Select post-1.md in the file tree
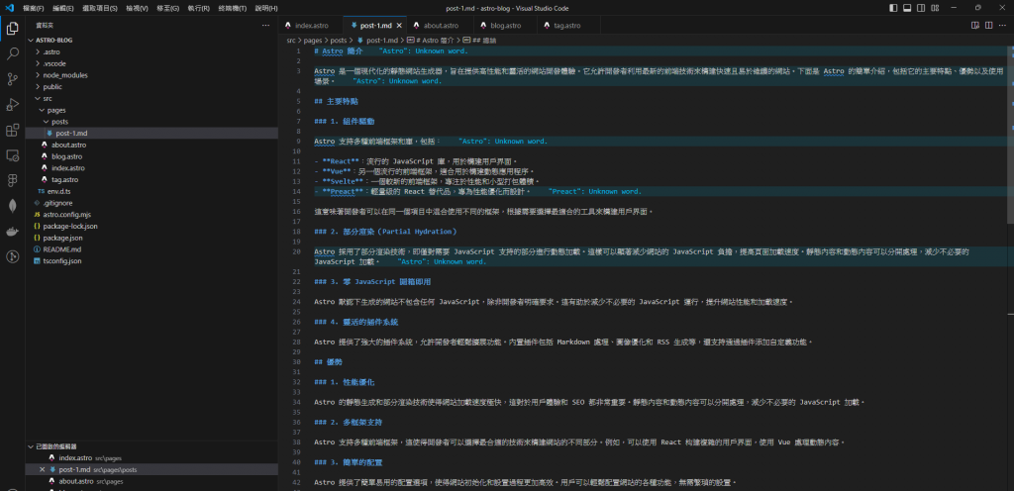 (x=152, y=133)
